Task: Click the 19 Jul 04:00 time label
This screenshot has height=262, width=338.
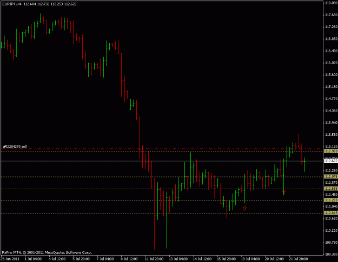Action: [x=250, y=259]
